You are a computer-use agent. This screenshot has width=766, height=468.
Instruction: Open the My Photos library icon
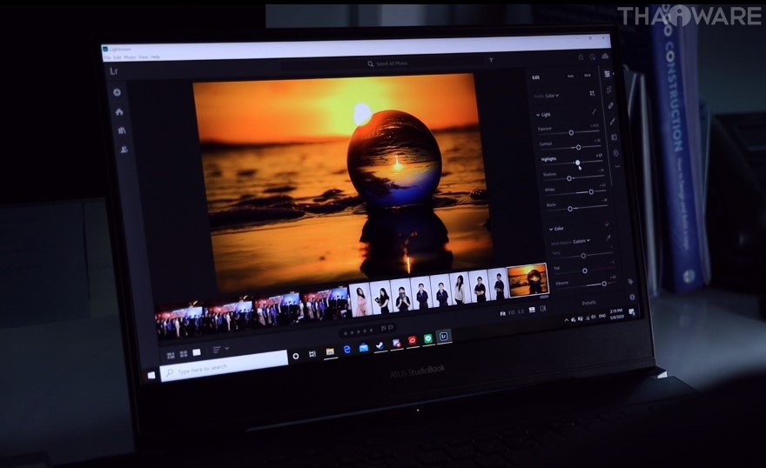[122, 130]
